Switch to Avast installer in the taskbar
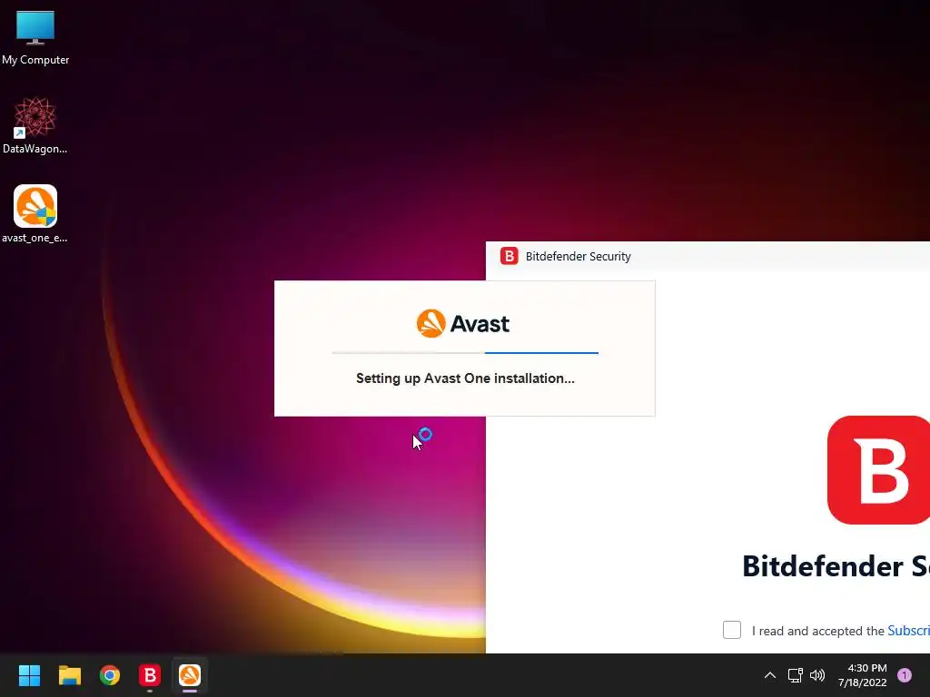This screenshot has width=930, height=697. point(190,675)
